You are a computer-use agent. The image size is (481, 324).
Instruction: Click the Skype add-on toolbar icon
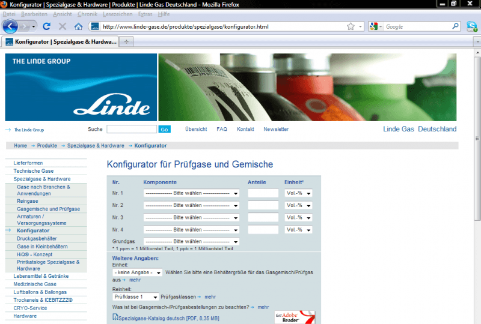point(472,26)
